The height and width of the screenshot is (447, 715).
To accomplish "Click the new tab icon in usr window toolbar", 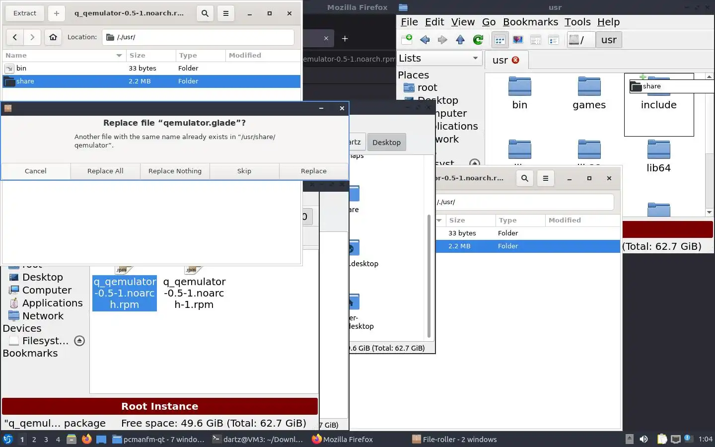I will tap(407, 40).
